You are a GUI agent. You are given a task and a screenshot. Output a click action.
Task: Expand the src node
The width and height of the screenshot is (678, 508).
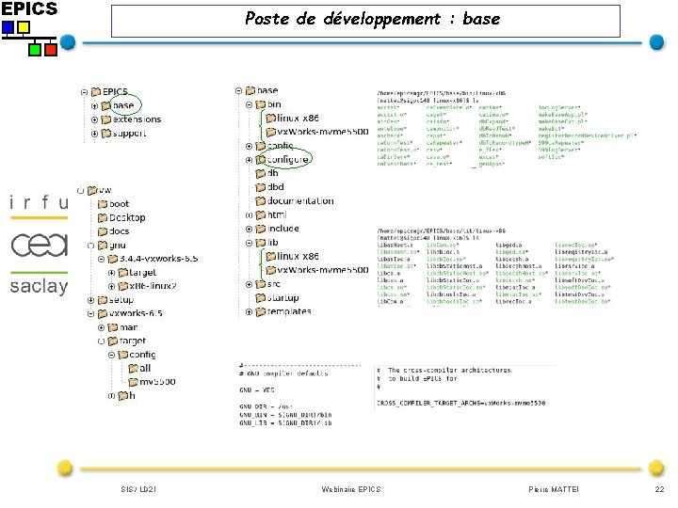[x=249, y=285]
